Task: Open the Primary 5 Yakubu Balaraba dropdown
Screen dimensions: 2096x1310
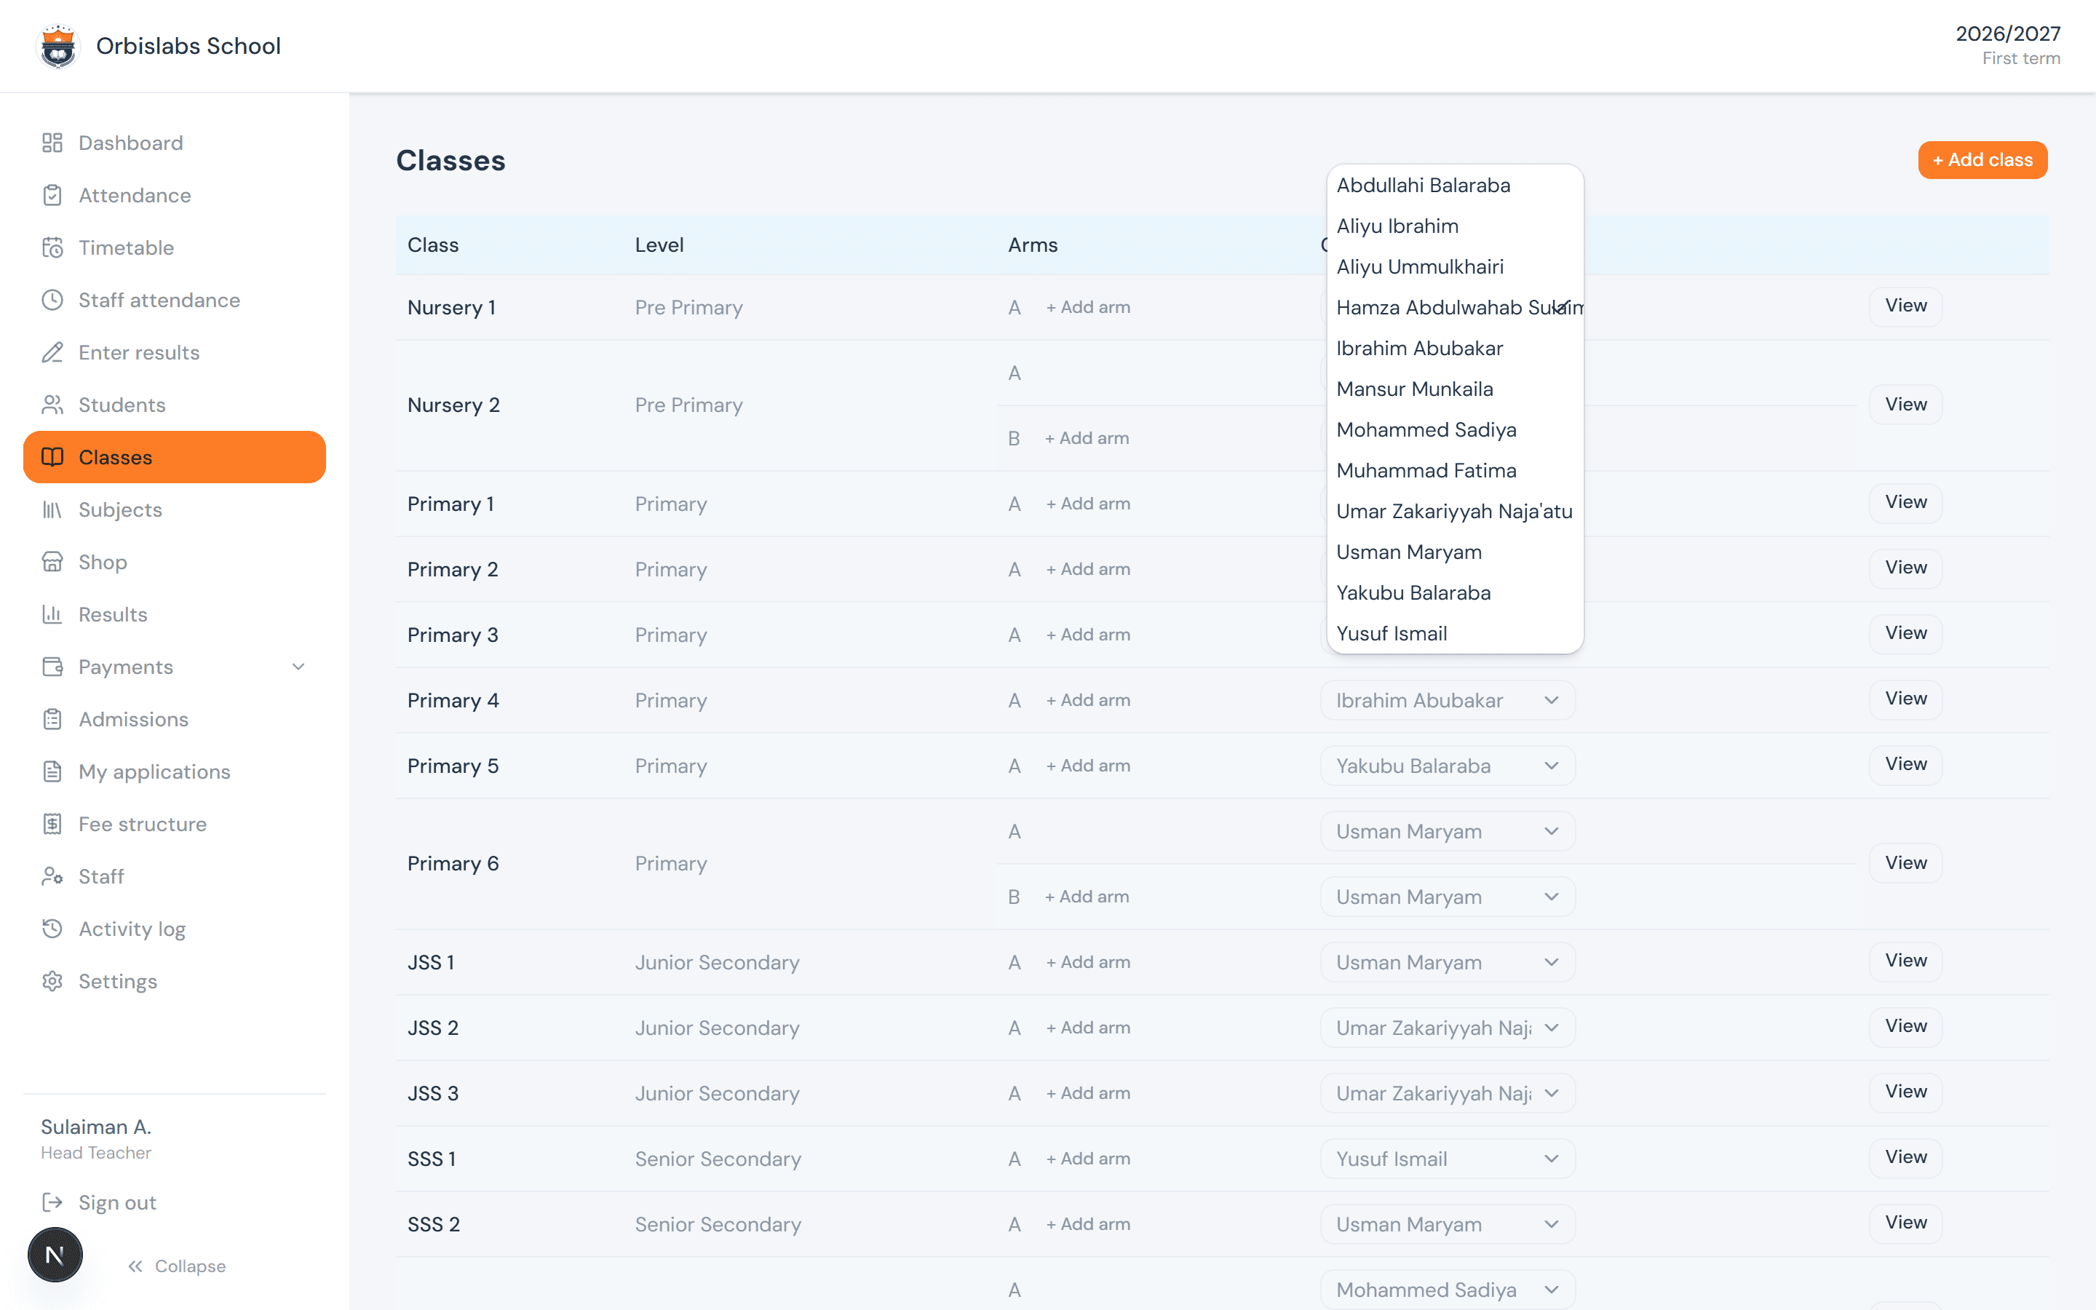Action: [x=1448, y=766]
